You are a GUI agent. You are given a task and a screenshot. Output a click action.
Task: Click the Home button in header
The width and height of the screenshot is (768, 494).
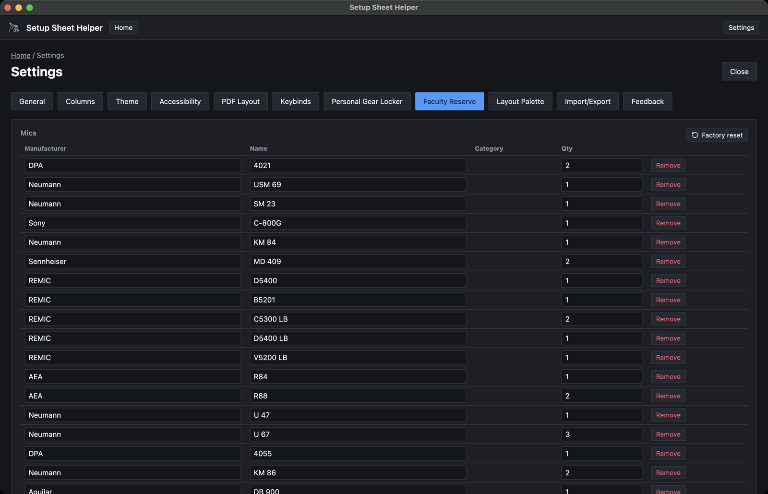123,27
